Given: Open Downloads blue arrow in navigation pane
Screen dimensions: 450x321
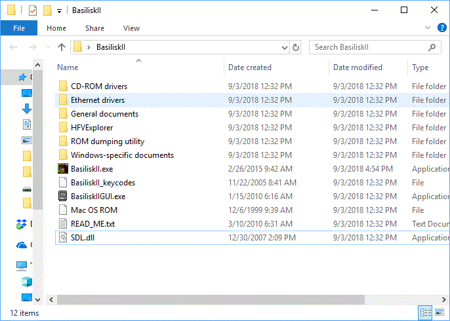Looking at the screenshot, I should click(x=27, y=109).
